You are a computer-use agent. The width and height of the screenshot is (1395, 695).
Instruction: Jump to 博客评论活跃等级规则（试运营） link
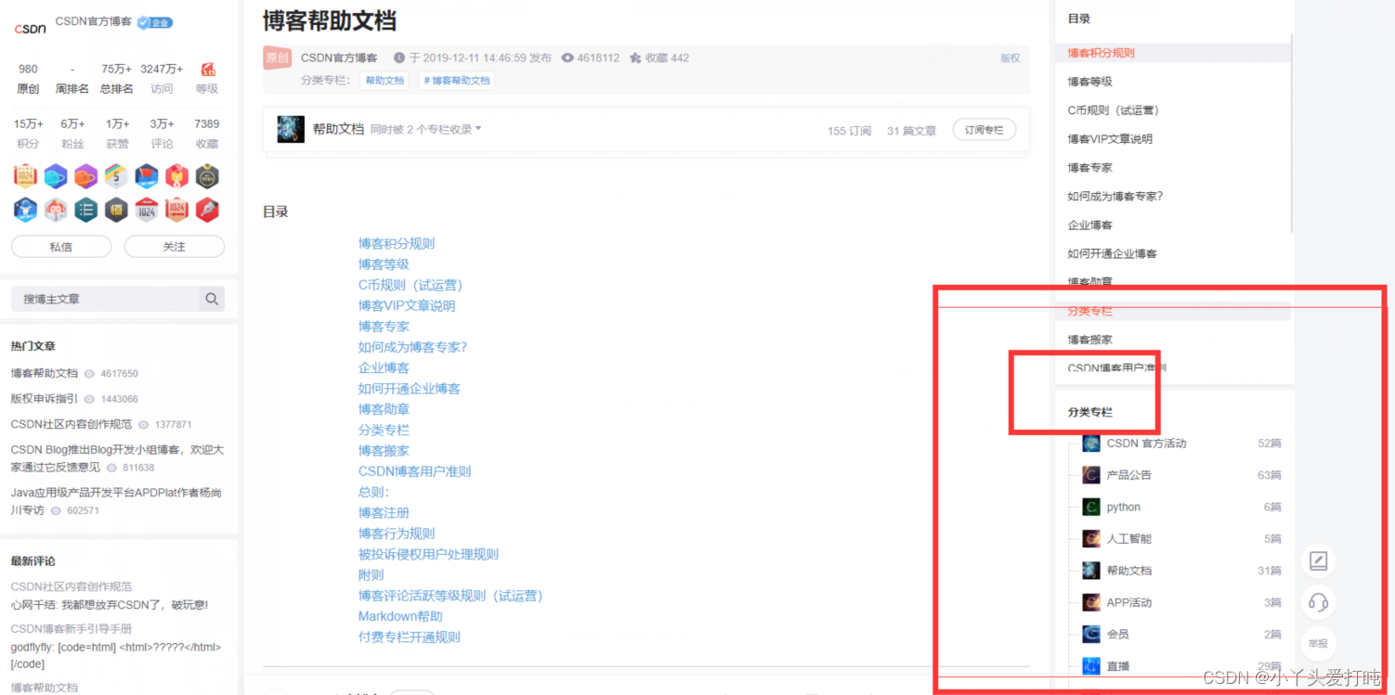coord(450,596)
